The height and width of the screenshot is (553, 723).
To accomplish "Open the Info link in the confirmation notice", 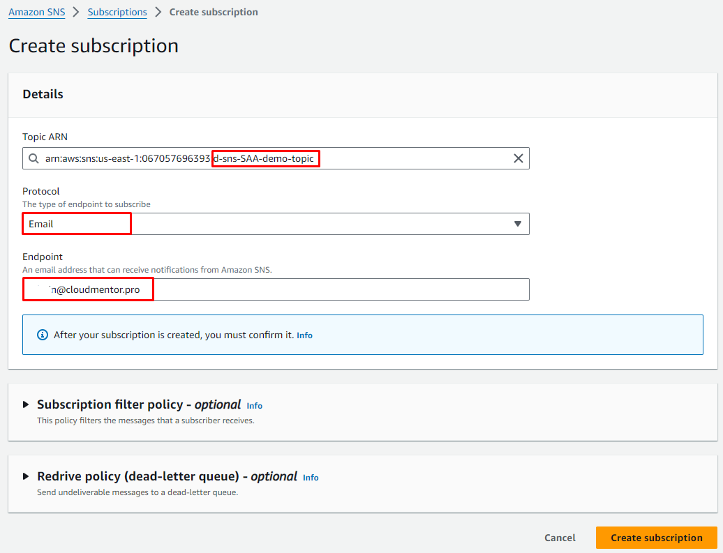I will [x=304, y=335].
